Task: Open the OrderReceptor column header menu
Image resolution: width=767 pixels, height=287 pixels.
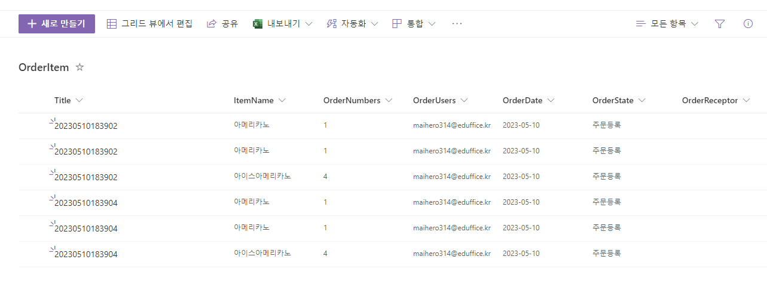Action: (716, 100)
